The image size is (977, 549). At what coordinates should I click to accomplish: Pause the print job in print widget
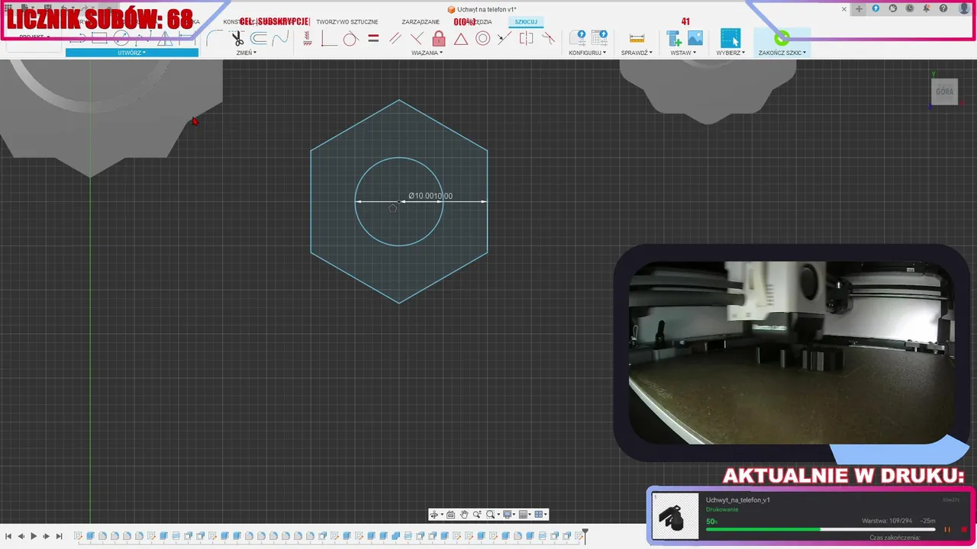(947, 529)
